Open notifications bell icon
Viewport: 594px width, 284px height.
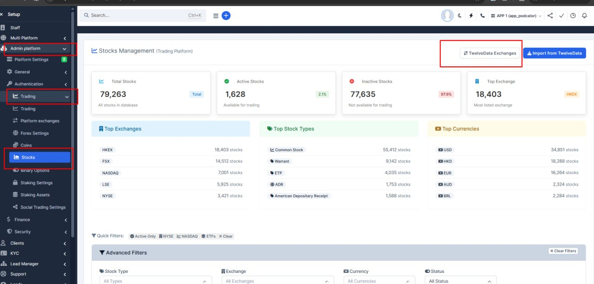pyautogui.click(x=584, y=15)
